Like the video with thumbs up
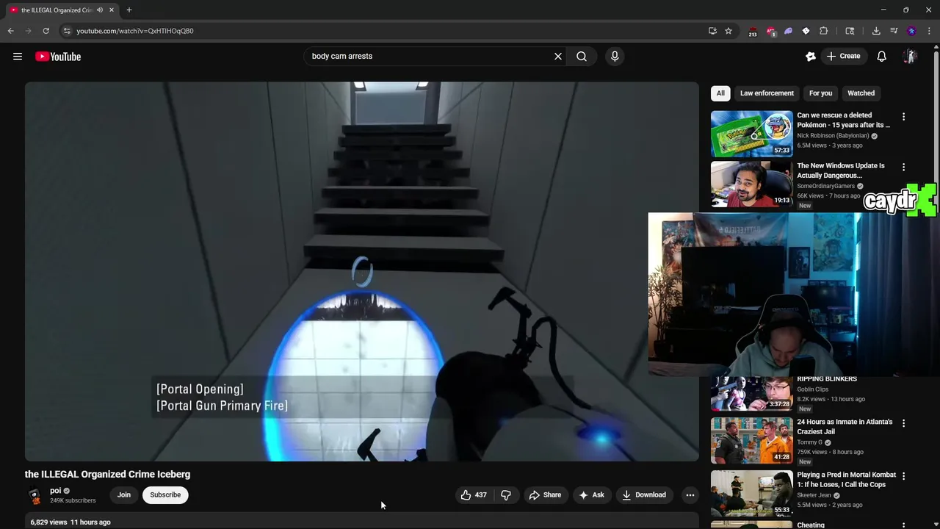Screen dimensions: 940x529 click(474, 495)
